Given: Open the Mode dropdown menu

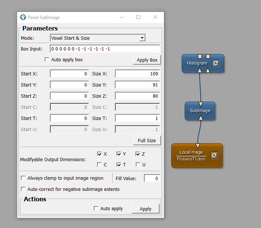Looking at the screenshot, I should click(98, 38).
